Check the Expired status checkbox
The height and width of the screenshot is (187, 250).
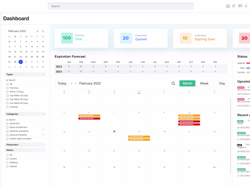click(x=7, y=166)
